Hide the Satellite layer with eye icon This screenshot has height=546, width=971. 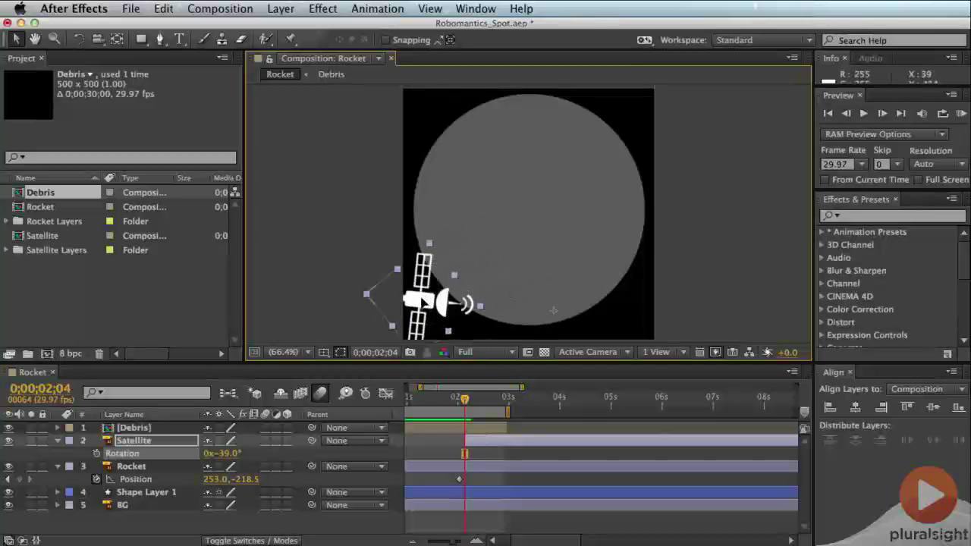[9, 441]
